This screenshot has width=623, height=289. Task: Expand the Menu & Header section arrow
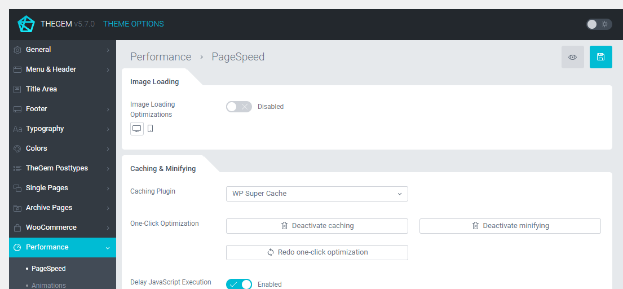coord(108,69)
